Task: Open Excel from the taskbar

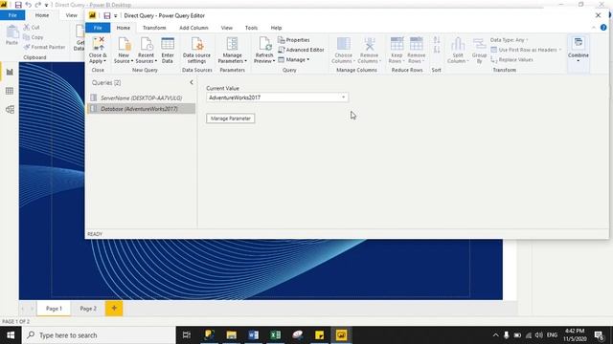Action: point(275,335)
